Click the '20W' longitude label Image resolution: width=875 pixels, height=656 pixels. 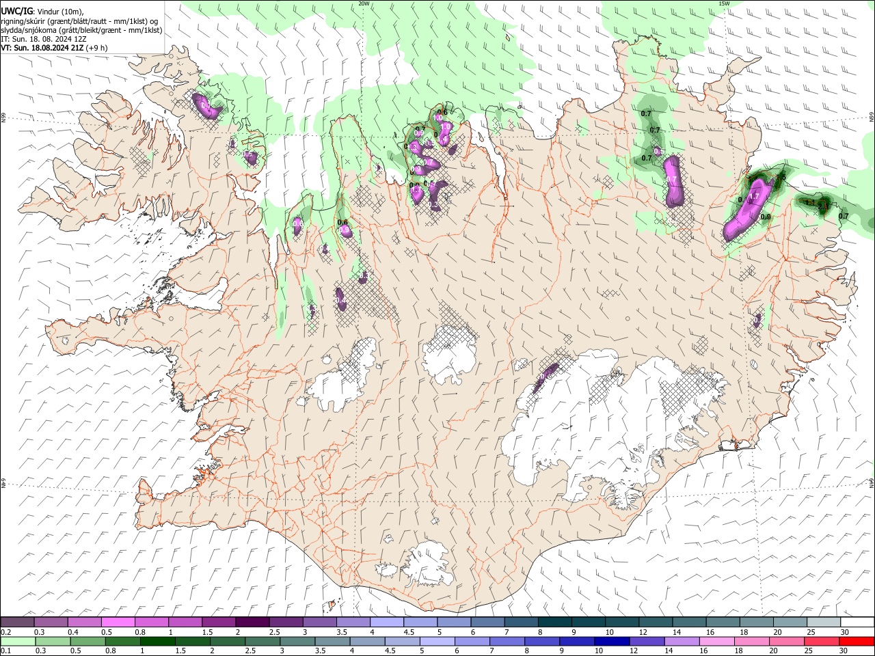364,3
